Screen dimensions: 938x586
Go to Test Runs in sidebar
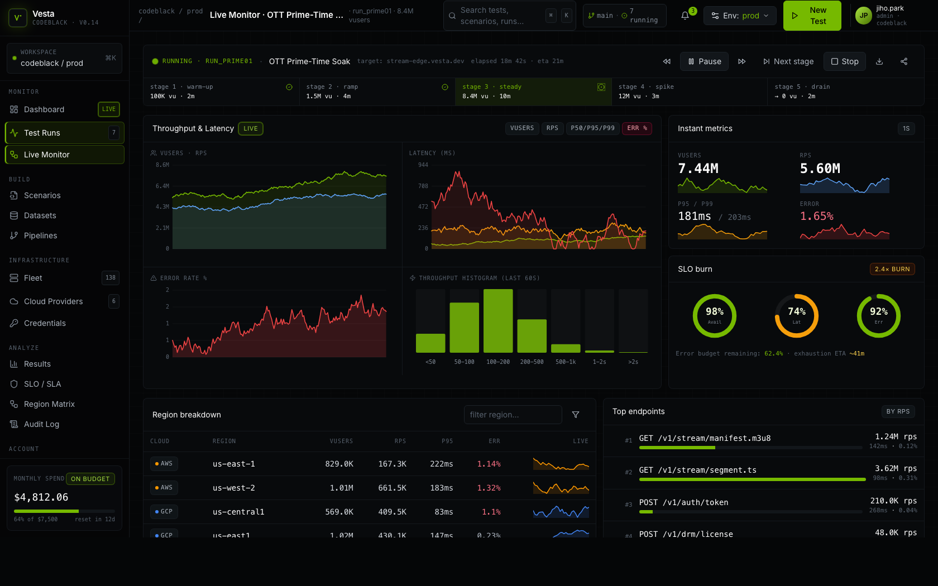64,133
